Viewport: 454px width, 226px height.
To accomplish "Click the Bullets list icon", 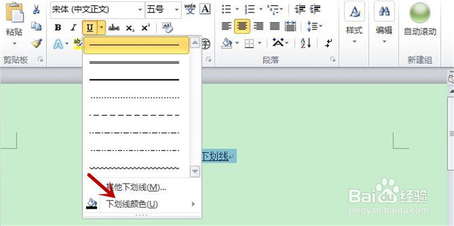I will (x=226, y=9).
